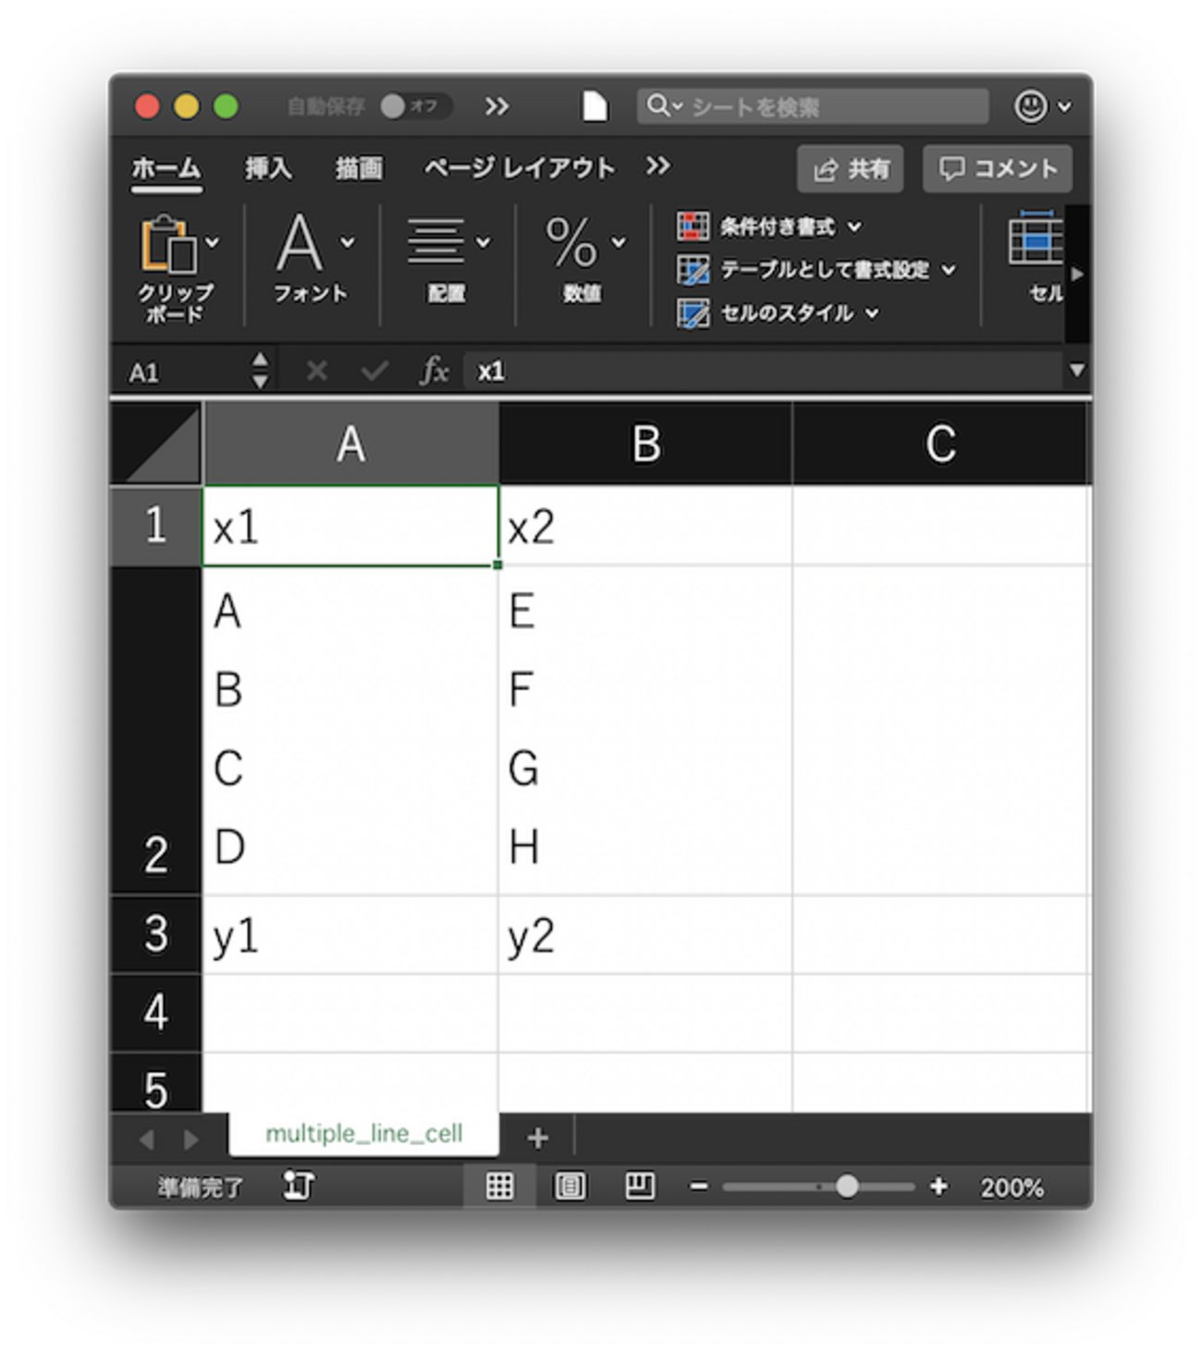The height and width of the screenshot is (1354, 1202).
Task: Click the zoom slider handle
Action: tap(846, 1187)
